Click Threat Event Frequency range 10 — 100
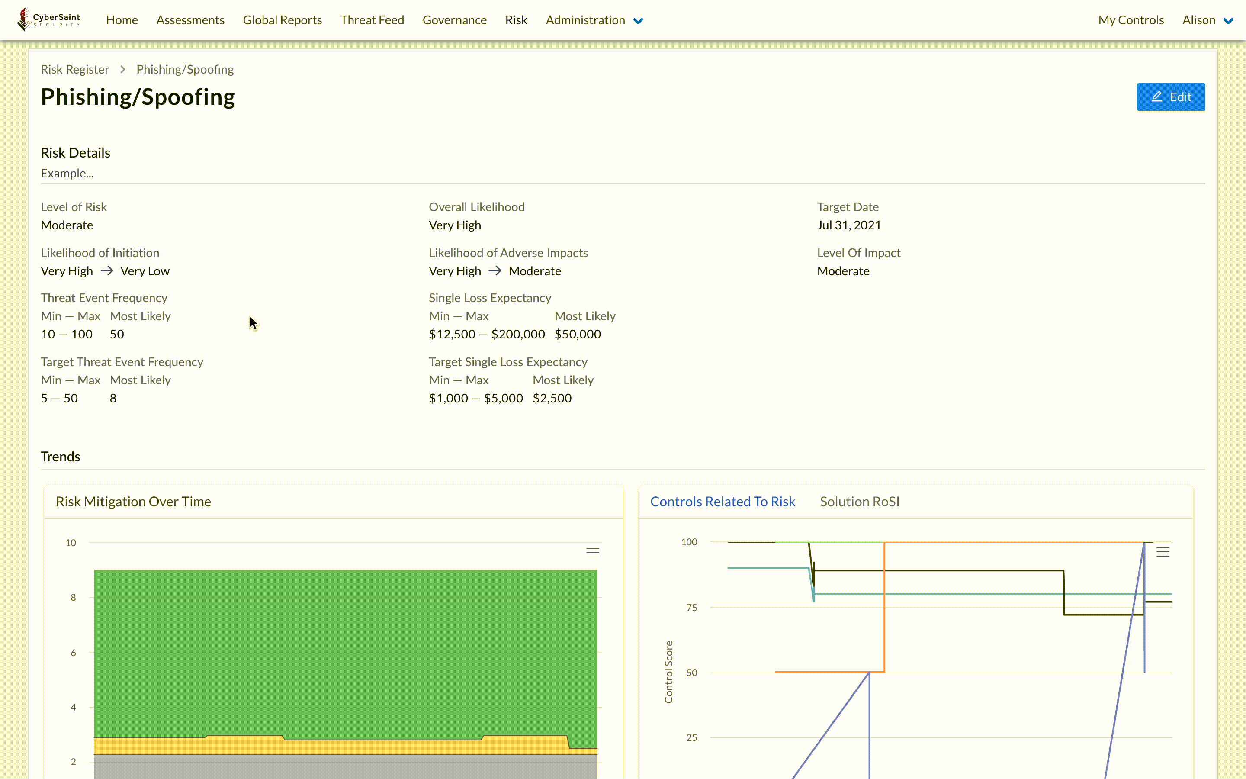Image resolution: width=1246 pixels, height=779 pixels. pyautogui.click(x=67, y=335)
